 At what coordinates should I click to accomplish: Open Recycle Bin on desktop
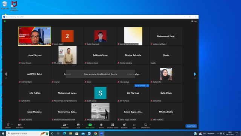coord(5,5)
